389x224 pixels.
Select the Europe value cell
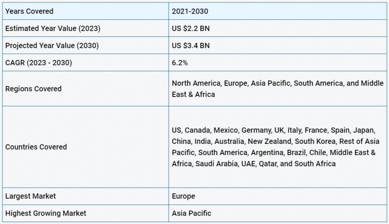(278, 196)
